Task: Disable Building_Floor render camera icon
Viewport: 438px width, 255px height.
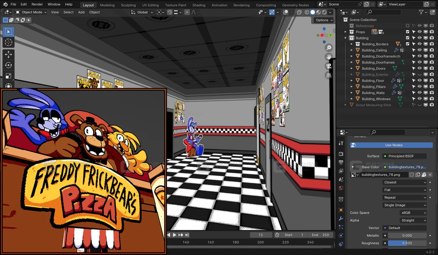Action: coord(432,80)
